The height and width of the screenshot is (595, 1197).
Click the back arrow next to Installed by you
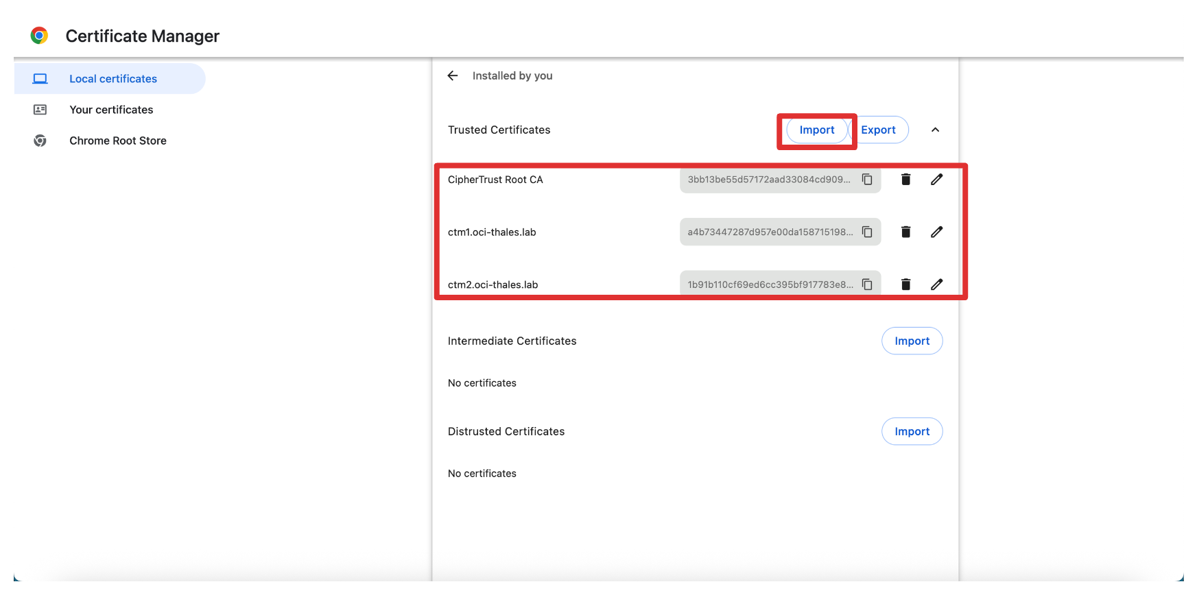(x=453, y=76)
